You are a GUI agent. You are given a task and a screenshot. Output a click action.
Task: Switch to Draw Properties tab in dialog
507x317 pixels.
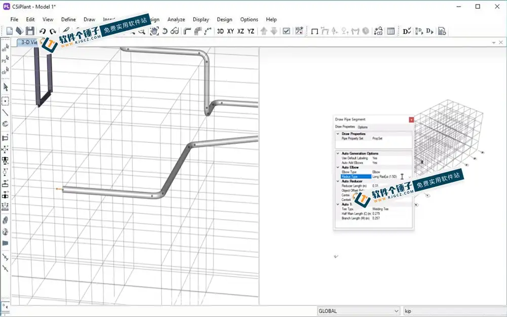[345, 127]
